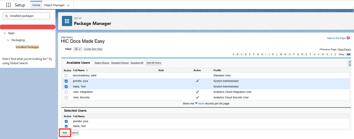This screenshot has width=354, height=139.
Task: Check the User, Integration checkbox
Action: pyautogui.click(x=66, y=92)
